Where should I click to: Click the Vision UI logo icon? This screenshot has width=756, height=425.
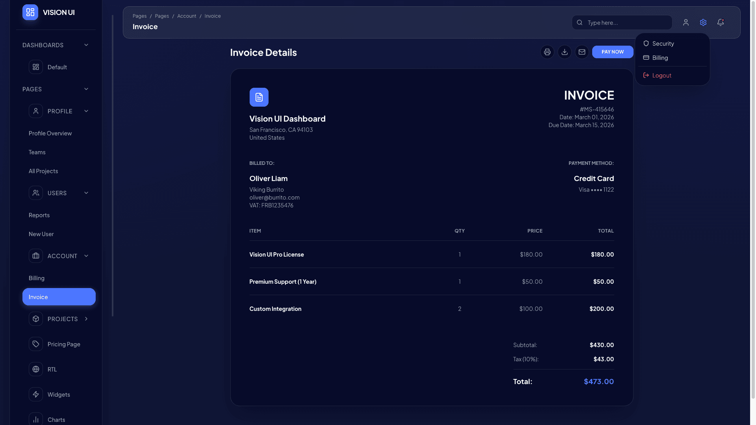pyautogui.click(x=30, y=12)
